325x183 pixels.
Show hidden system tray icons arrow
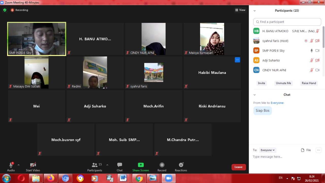pyautogui.click(x=287, y=178)
